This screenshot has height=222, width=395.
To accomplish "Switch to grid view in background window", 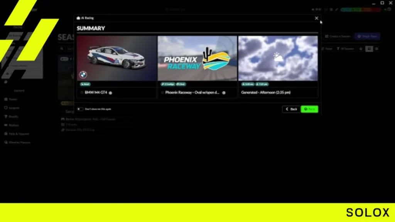I will [x=369, y=49].
